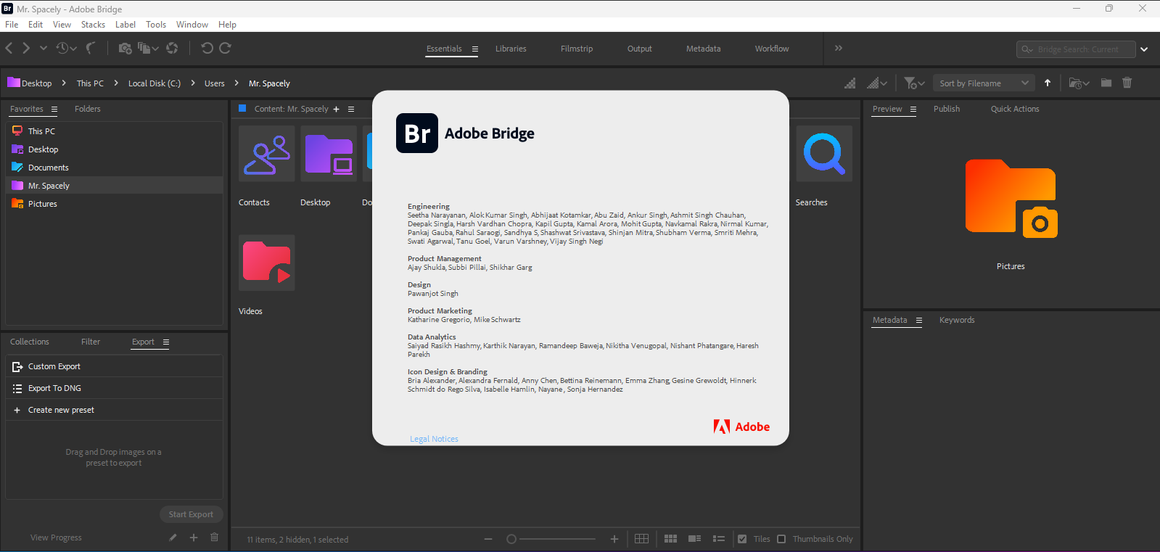Click the delete preset trash icon
Screen dimensions: 1160x552
(214, 537)
